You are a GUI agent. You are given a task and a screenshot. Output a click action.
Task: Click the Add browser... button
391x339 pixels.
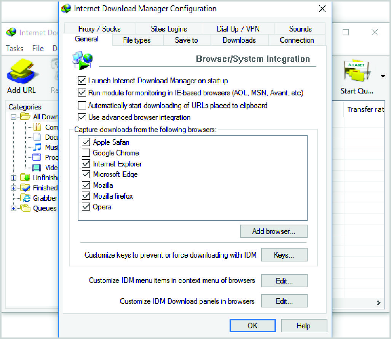click(x=274, y=231)
